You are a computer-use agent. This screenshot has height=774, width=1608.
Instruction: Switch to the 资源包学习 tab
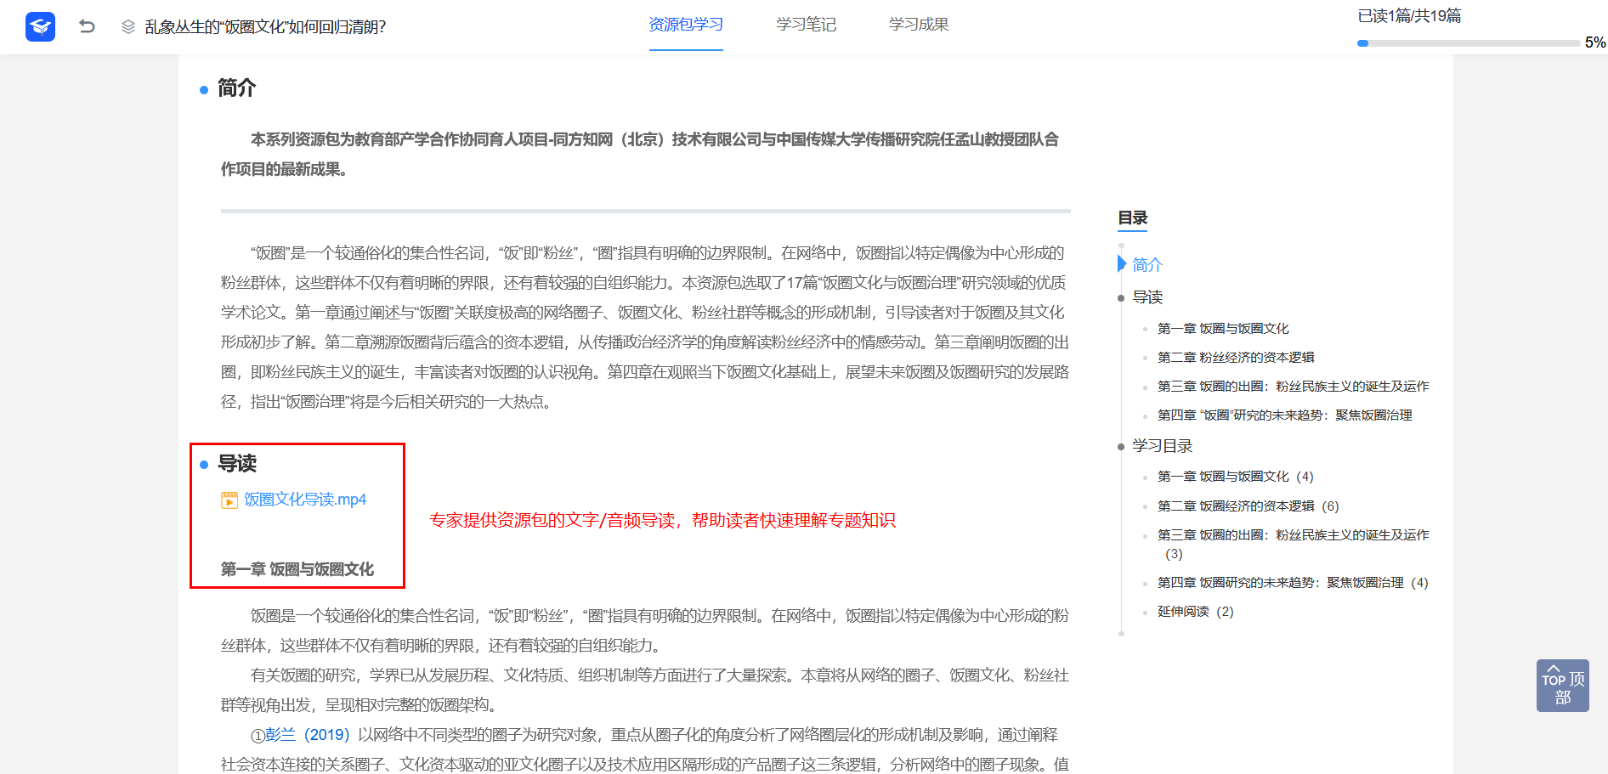coord(686,25)
